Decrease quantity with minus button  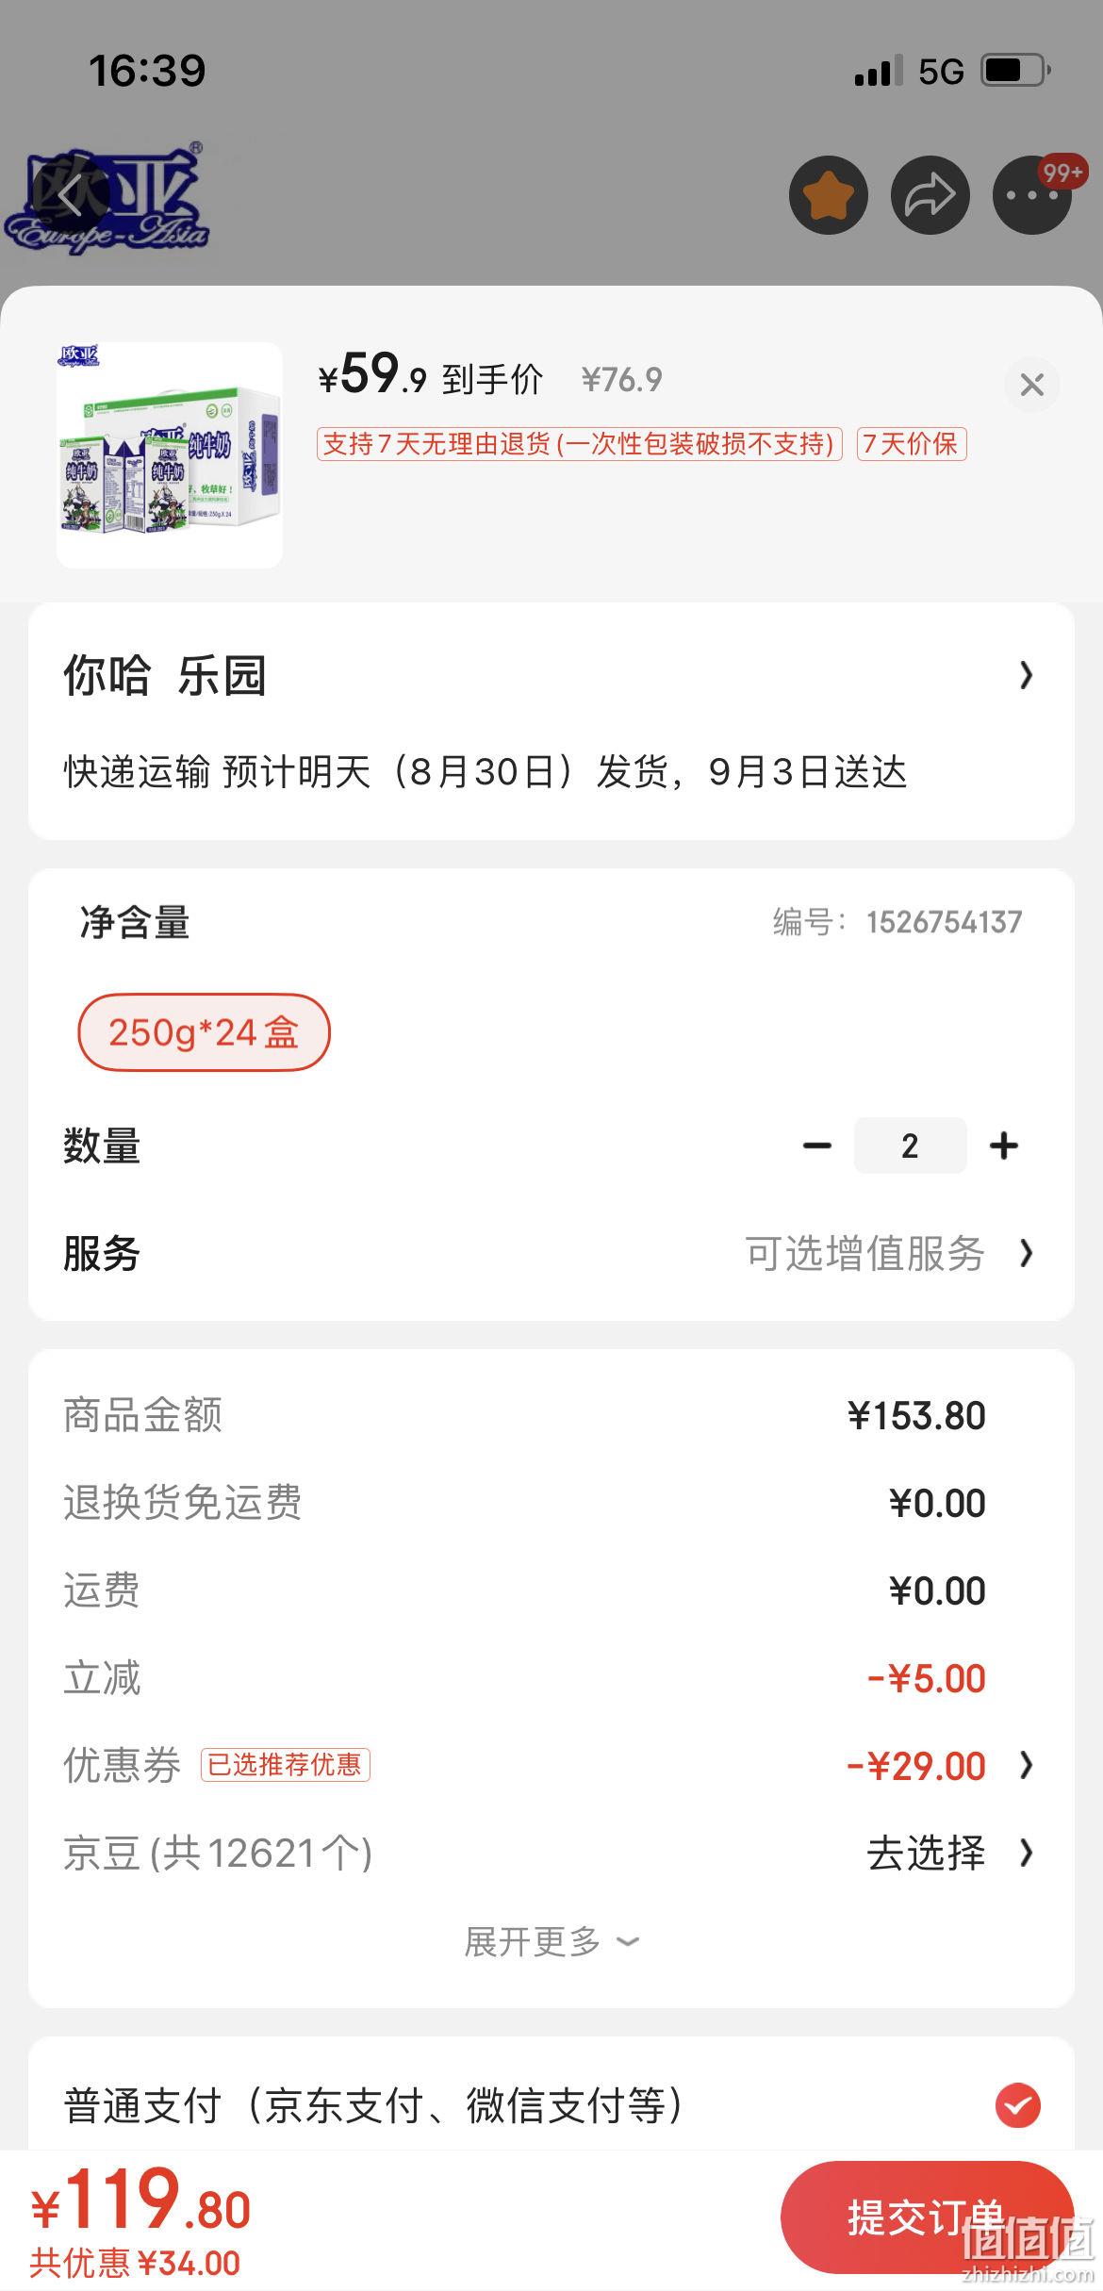pos(816,1145)
